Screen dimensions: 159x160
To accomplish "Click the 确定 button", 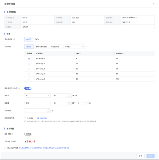I will tap(150, 156).
